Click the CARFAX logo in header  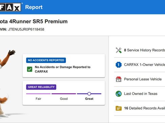point(10,7)
